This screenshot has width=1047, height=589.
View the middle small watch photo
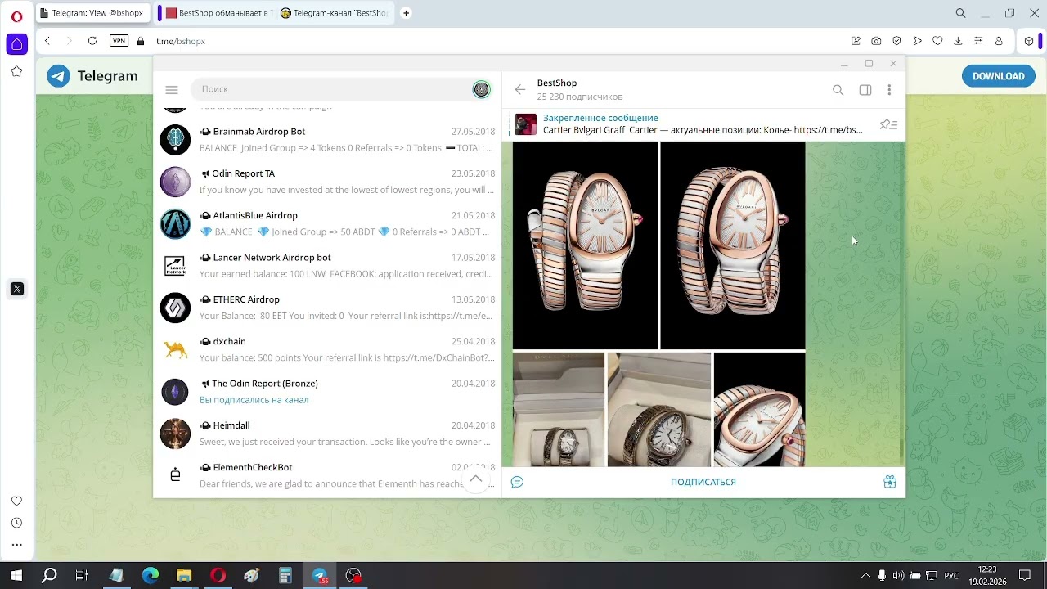(659, 409)
